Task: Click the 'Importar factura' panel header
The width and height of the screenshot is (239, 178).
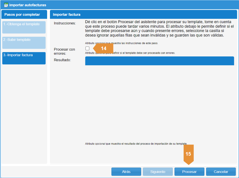Action: pos(67,14)
